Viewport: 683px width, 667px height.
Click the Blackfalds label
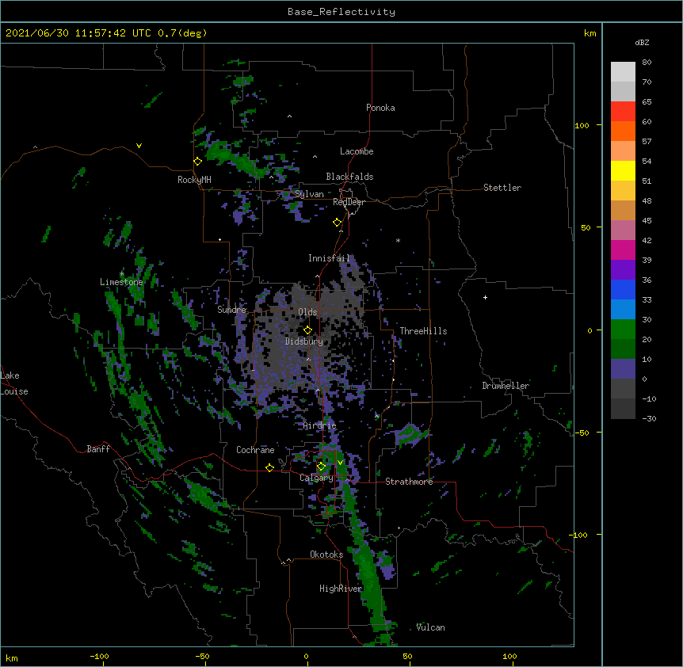click(x=349, y=177)
